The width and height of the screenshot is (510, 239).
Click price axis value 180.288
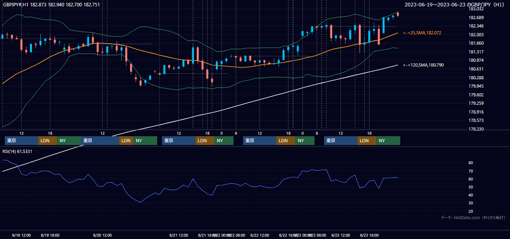(x=476, y=78)
